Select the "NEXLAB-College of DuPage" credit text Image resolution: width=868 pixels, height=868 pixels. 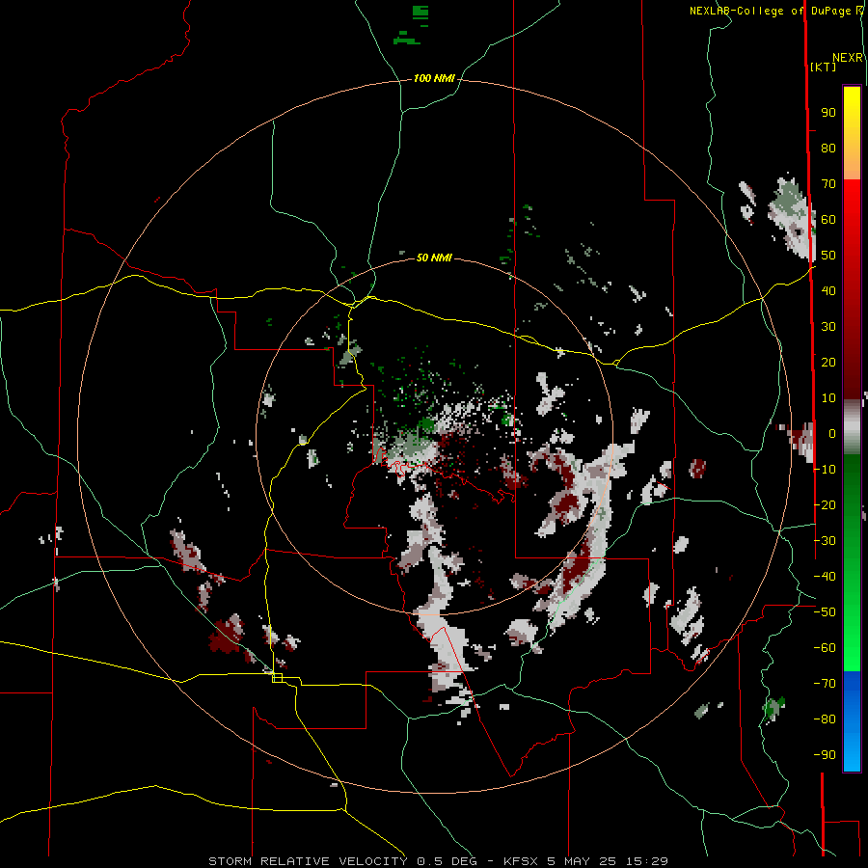(770, 11)
